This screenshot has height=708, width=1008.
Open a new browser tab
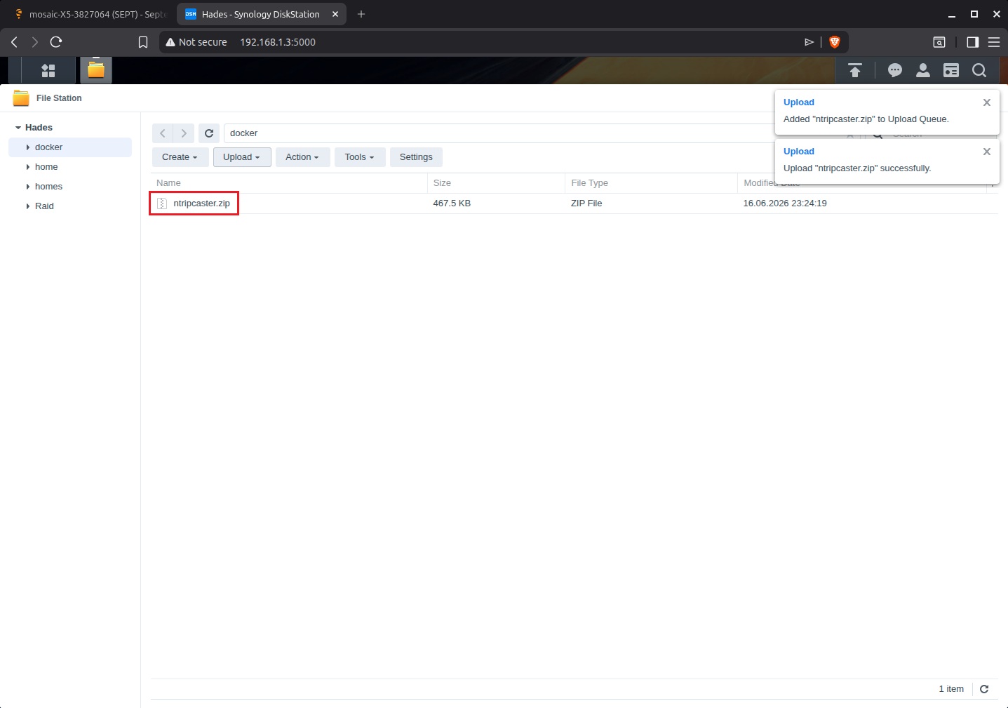(361, 14)
